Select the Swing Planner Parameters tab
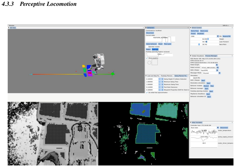 tap(181, 76)
